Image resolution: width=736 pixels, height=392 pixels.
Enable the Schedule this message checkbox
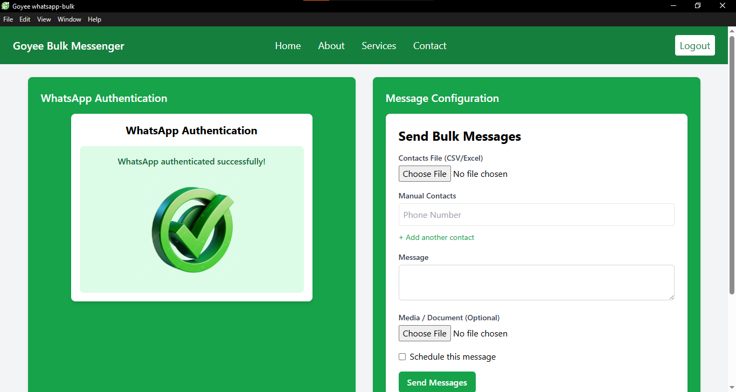click(402, 356)
